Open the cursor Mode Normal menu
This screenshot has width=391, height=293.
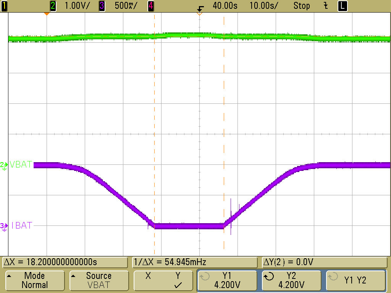pos(35,280)
